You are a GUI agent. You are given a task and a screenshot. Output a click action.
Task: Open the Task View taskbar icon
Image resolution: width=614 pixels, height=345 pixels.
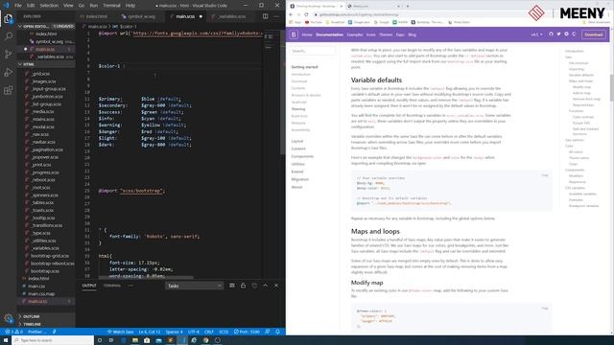(111, 340)
